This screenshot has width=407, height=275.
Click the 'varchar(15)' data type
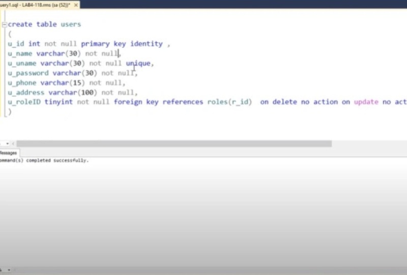point(63,82)
